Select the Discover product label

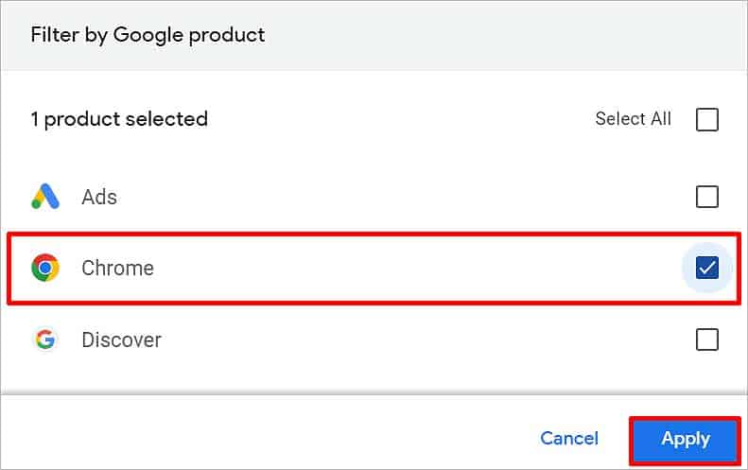pos(121,339)
